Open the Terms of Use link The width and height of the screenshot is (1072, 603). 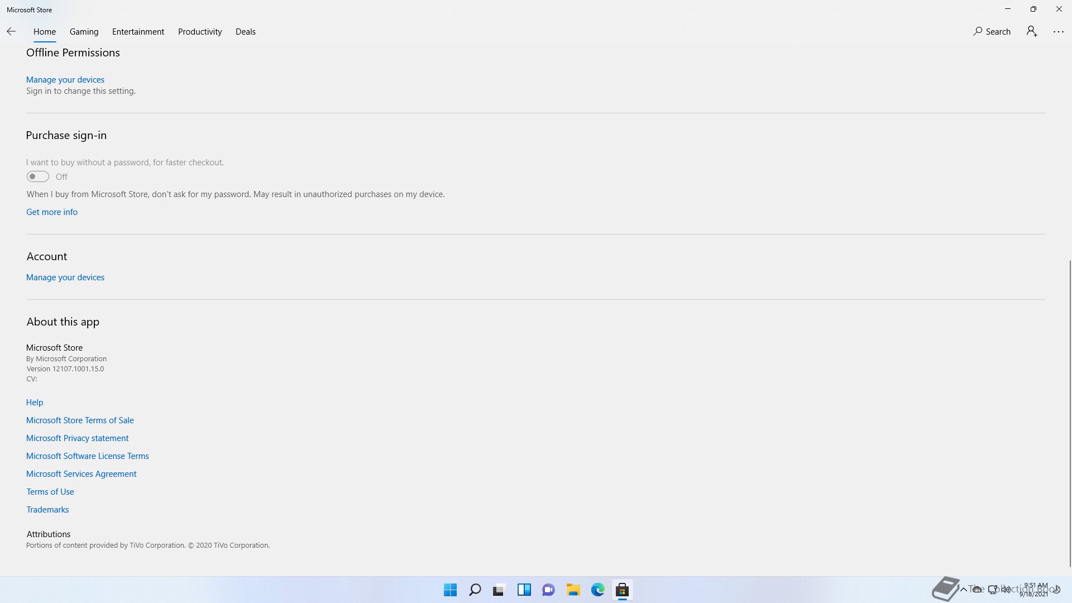(x=50, y=492)
